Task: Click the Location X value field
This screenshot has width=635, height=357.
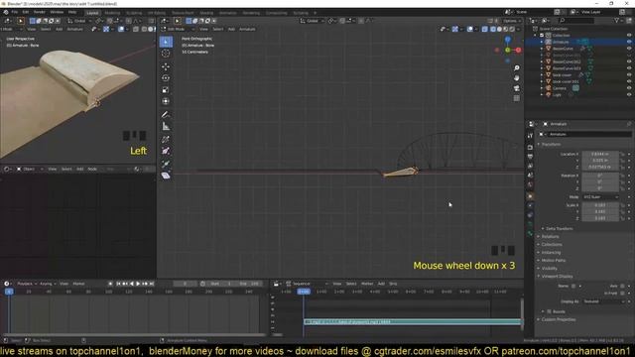Action: pyautogui.click(x=600, y=154)
